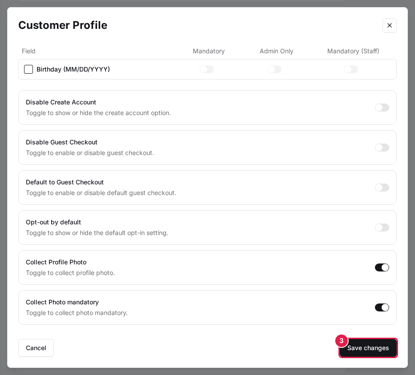Click the Customer Profile heading
This screenshot has height=375, width=415.
(63, 25)
